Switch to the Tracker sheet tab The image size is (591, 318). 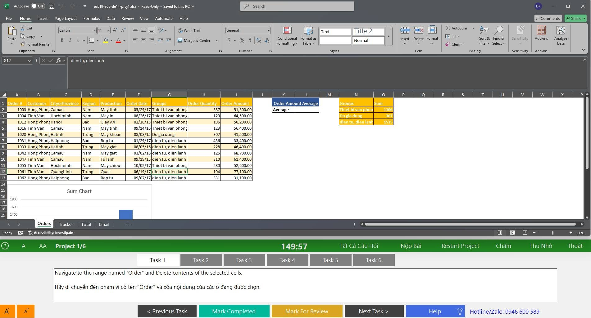tap(66, 224)
